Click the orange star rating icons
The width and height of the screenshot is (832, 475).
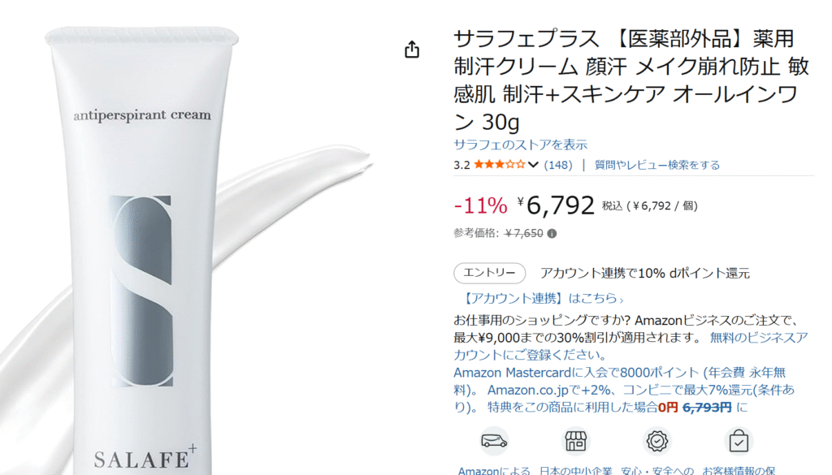(x=500, y=164)
